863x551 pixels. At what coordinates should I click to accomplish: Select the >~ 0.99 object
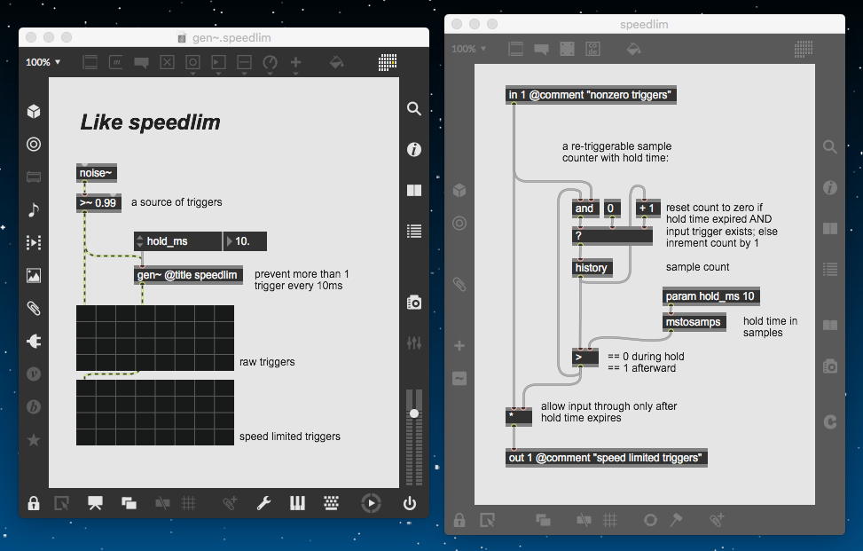(x=98, y=203)
